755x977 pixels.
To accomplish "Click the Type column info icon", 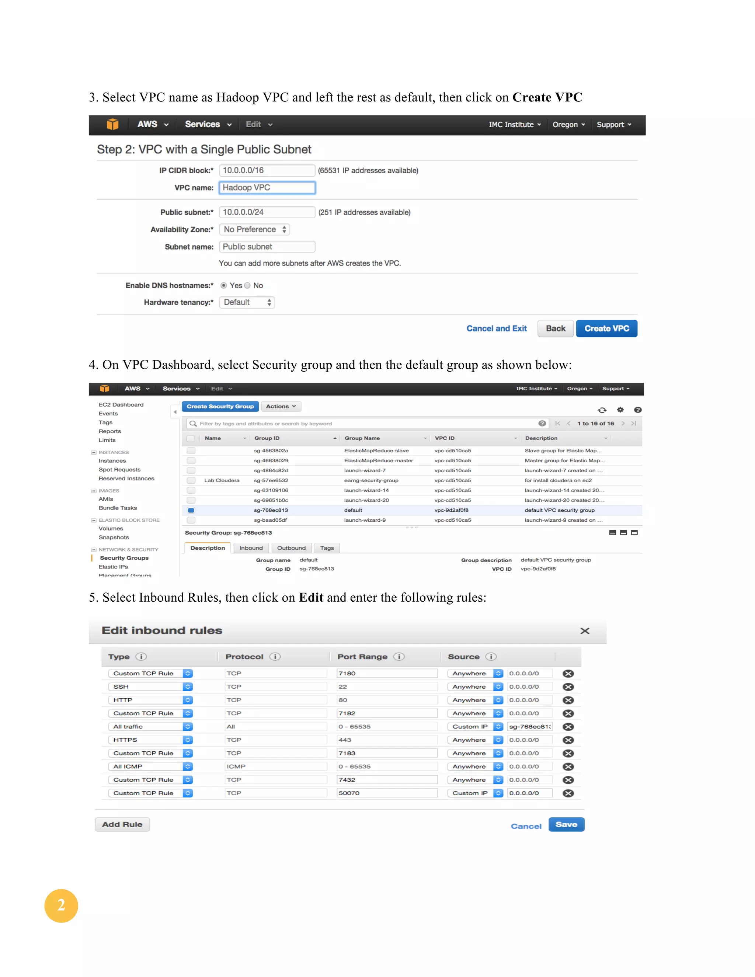I will coord(141,657).
